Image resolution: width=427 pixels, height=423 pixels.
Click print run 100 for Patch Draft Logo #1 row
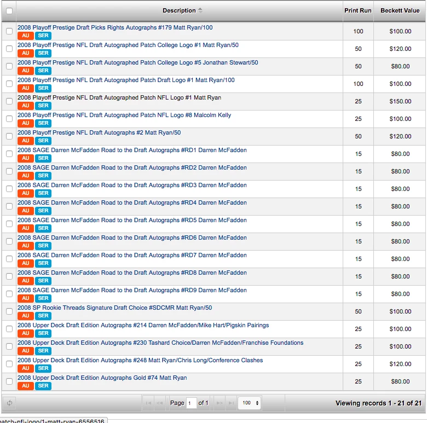358,84
